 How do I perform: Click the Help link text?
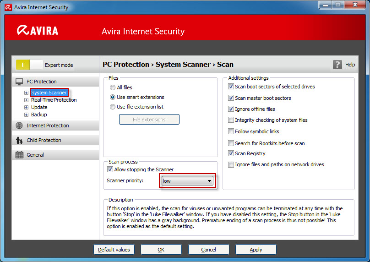pos(350,65)
